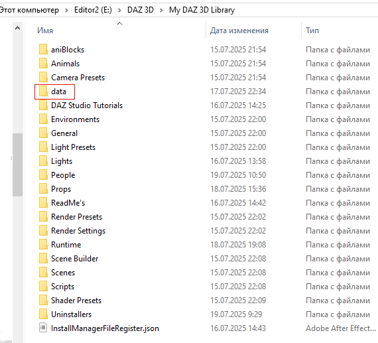Select the Light Presets folder name
Viewport: 378px width, 343px height.
(74, 147)
